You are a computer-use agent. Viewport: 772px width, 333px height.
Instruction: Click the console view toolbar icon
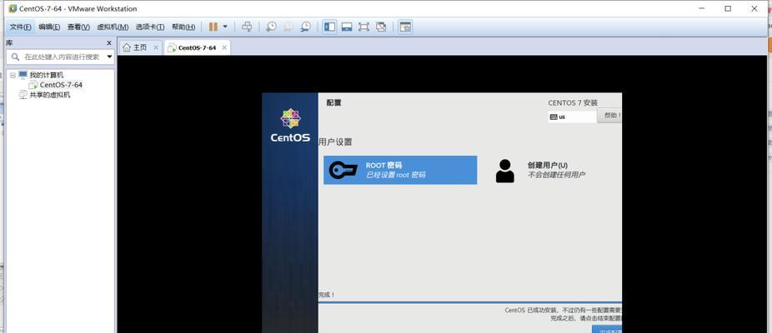[x=404, y=27]
